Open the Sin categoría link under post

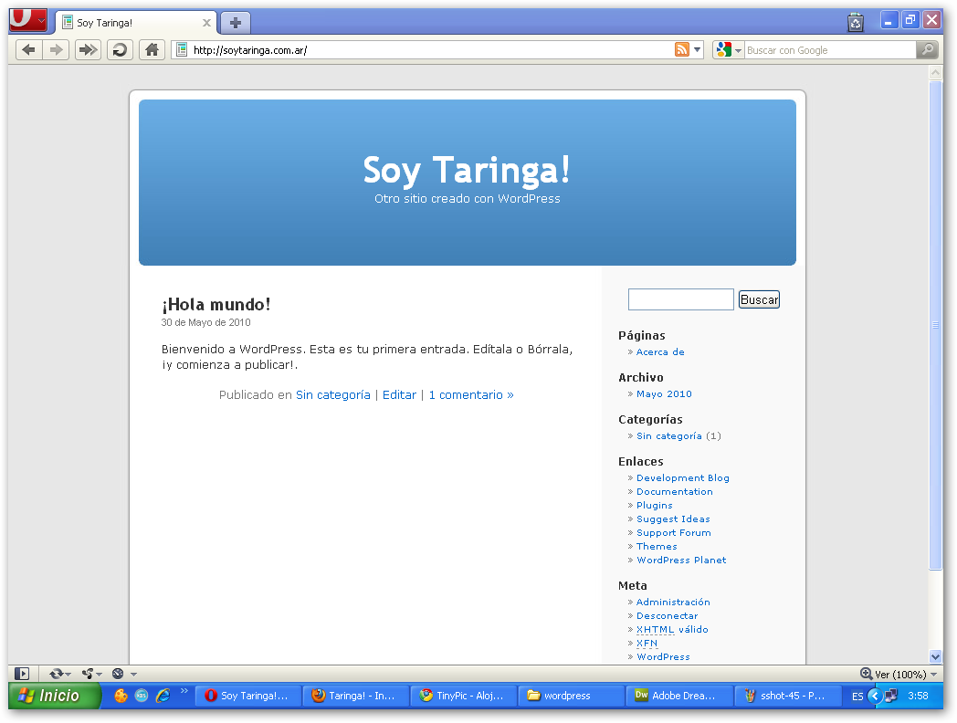(333, 394)
